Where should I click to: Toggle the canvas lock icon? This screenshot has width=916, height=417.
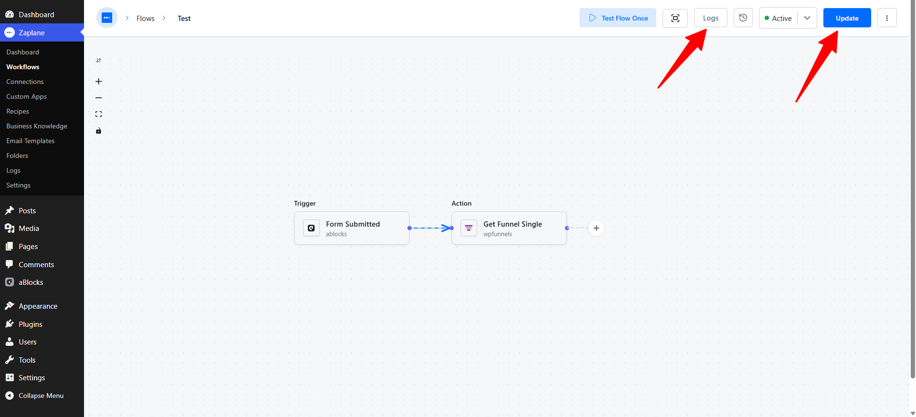tap(98, 131)
